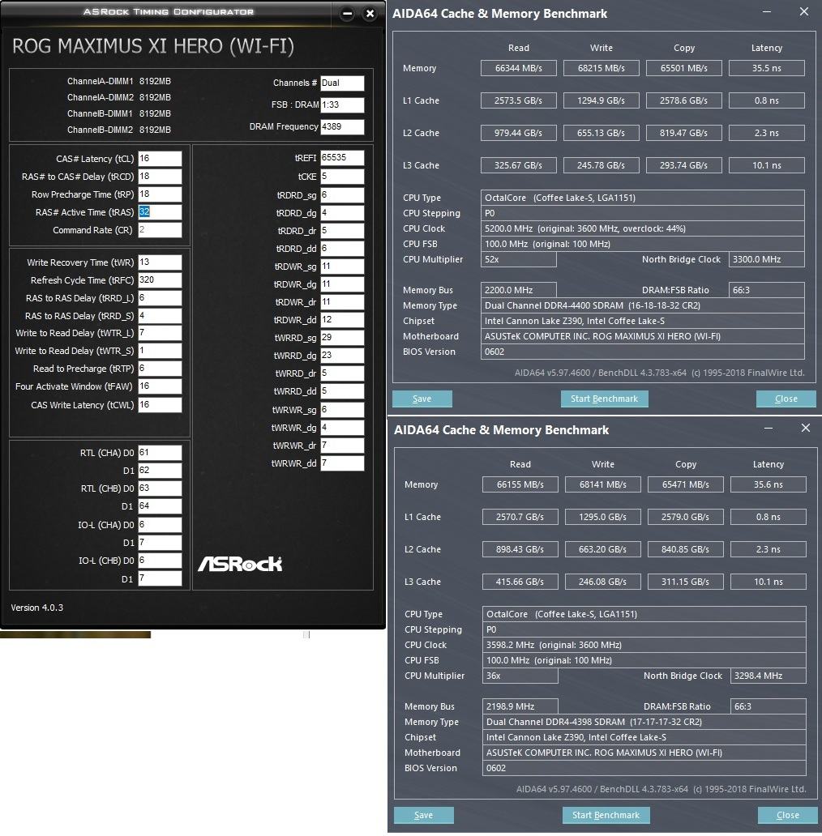Image resolution: width=822 pixels, height=836 pixels.
Task: Click the tWRWR_dd field
Action: click(342, 463)
